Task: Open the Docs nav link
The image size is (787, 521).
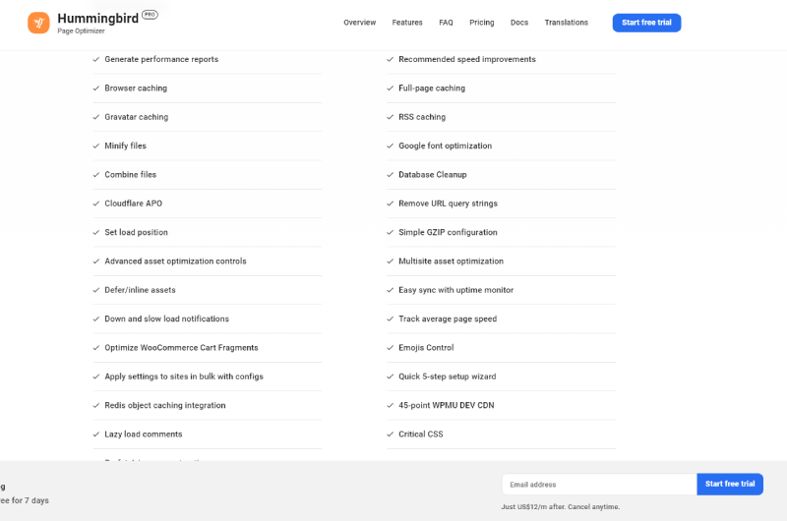Action: (x=519, y=23)
